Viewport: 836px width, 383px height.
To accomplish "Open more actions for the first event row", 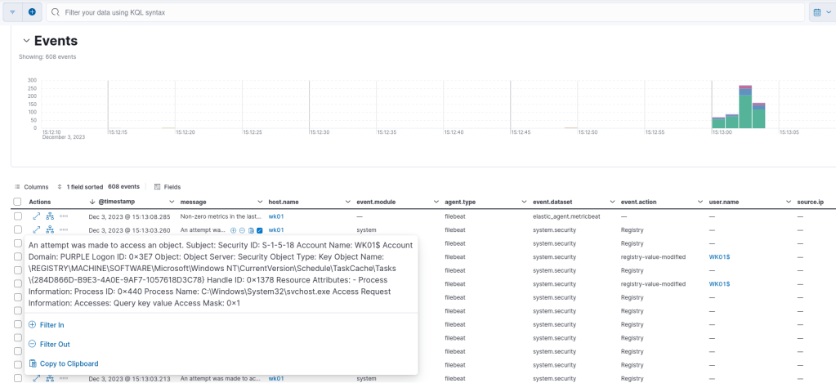I will [x=63, y=216].
